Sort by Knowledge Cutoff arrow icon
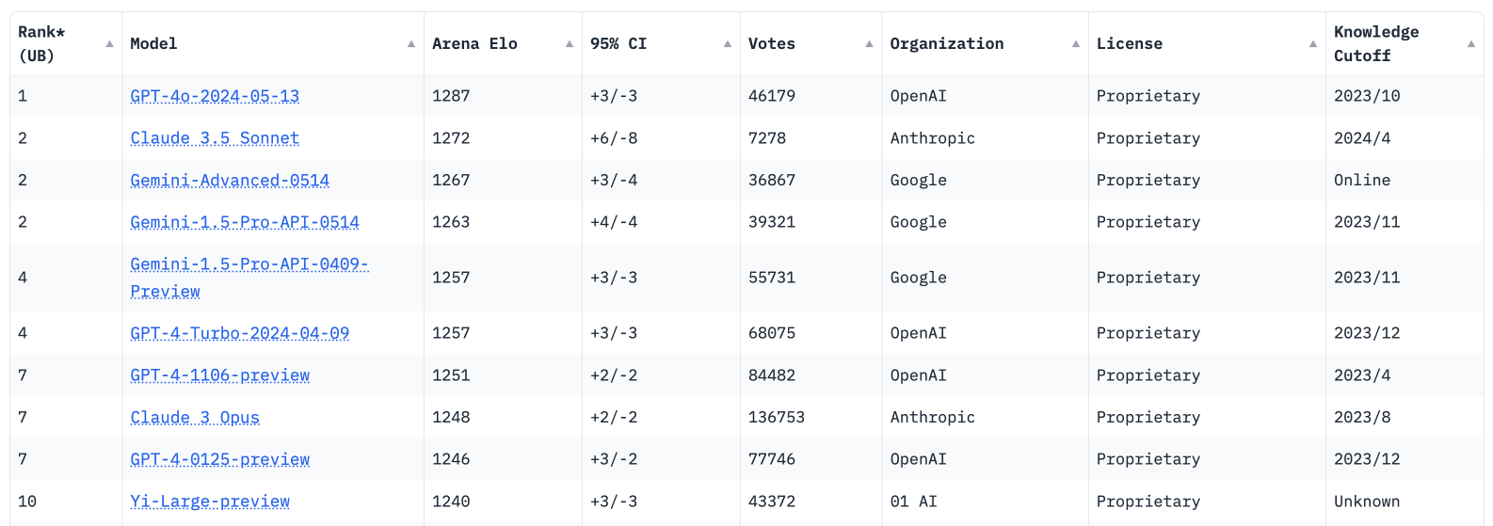Image resolution: width=1493 pixels, height=526 pixels. pos(1471,44)
